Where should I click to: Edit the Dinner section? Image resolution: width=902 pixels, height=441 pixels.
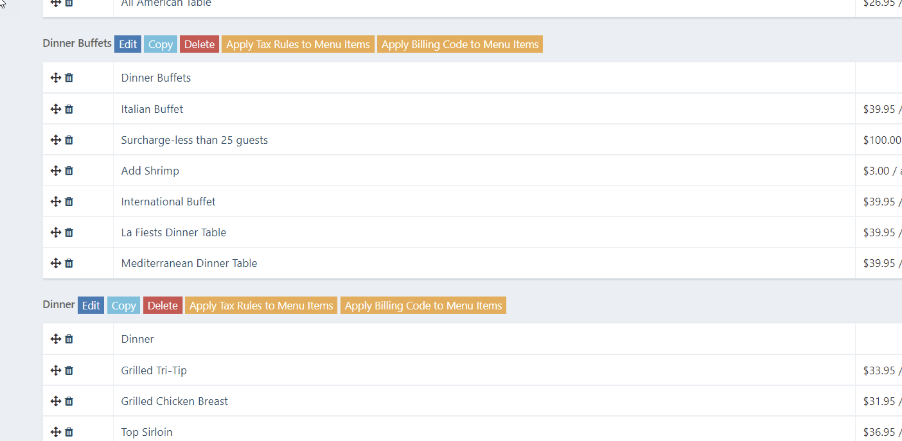click(91, 305)
